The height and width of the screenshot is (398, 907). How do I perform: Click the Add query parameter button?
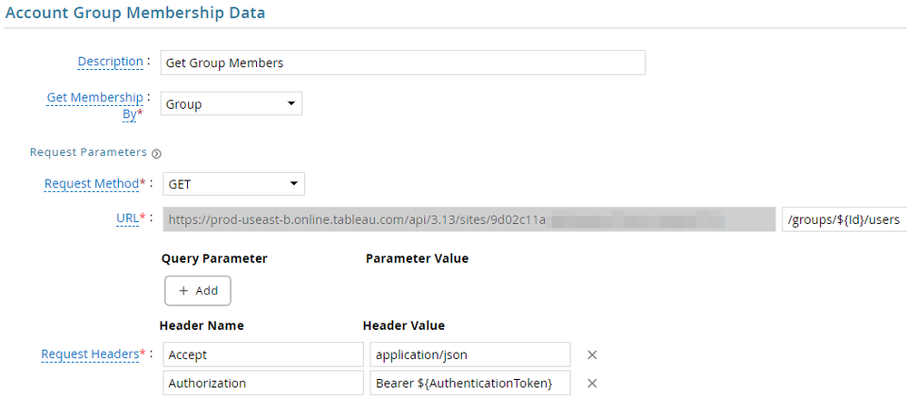pyautogui.click(x=198, y=290)
